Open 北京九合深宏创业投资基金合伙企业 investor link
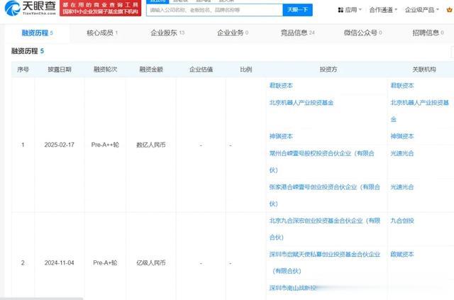The width and height of the screenshot is (454, 300). (325, 229)
